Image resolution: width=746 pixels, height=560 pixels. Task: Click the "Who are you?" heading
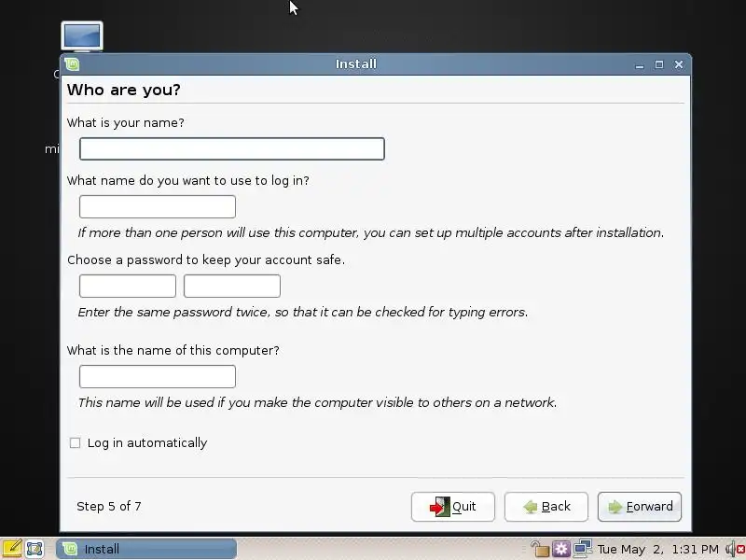click(x=124, y=90)
